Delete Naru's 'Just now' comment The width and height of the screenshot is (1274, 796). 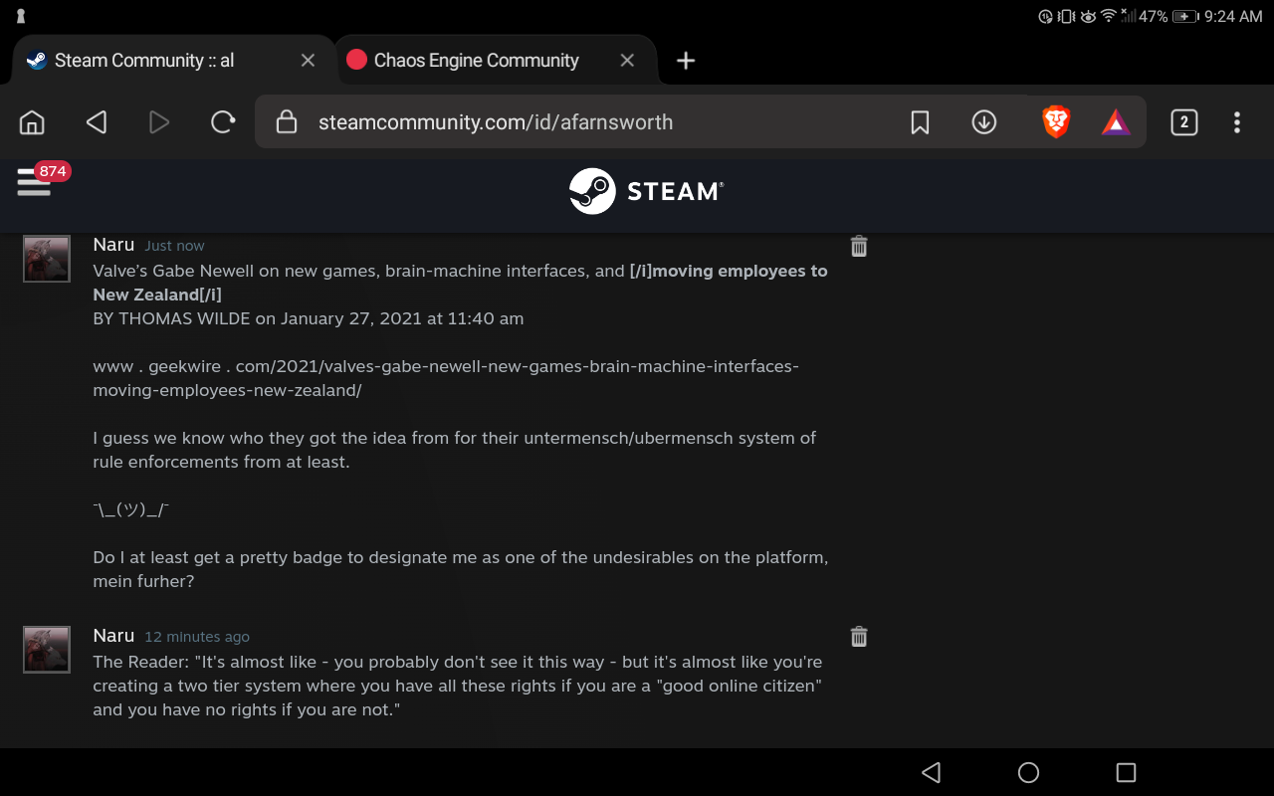coord(859,246)
